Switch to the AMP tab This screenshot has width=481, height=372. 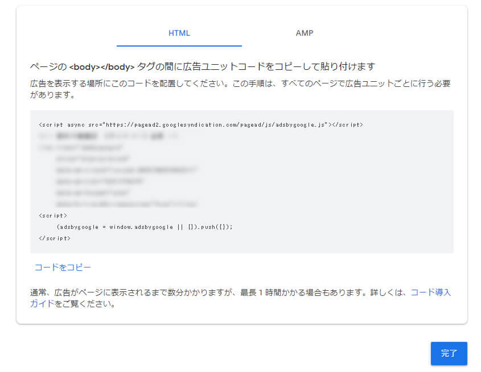pos(304,33)
